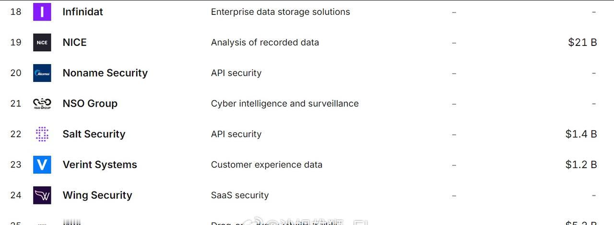Click the blue Verint Systems logo

tap(42, 165)
